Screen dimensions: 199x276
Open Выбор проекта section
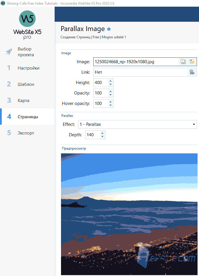[x=27, y=52]
